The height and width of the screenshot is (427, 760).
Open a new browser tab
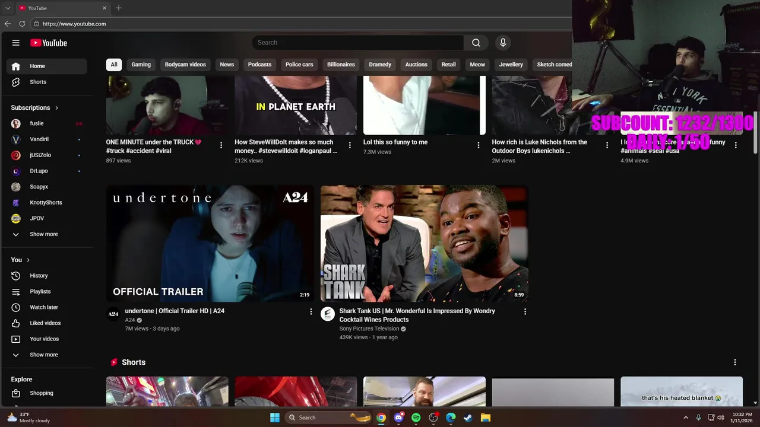(x=119, y=8)
